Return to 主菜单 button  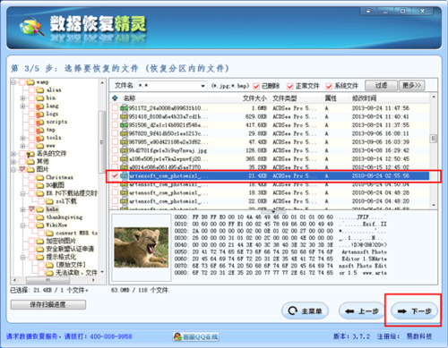coord(305,311)
